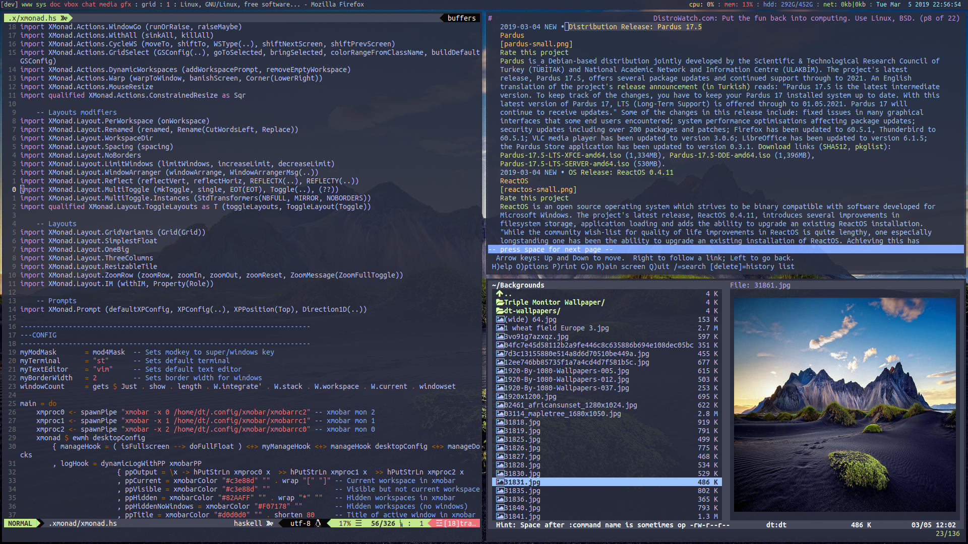Go up via the '..' entry
This screenshot has width=968, height=544.
pos(508,294)
